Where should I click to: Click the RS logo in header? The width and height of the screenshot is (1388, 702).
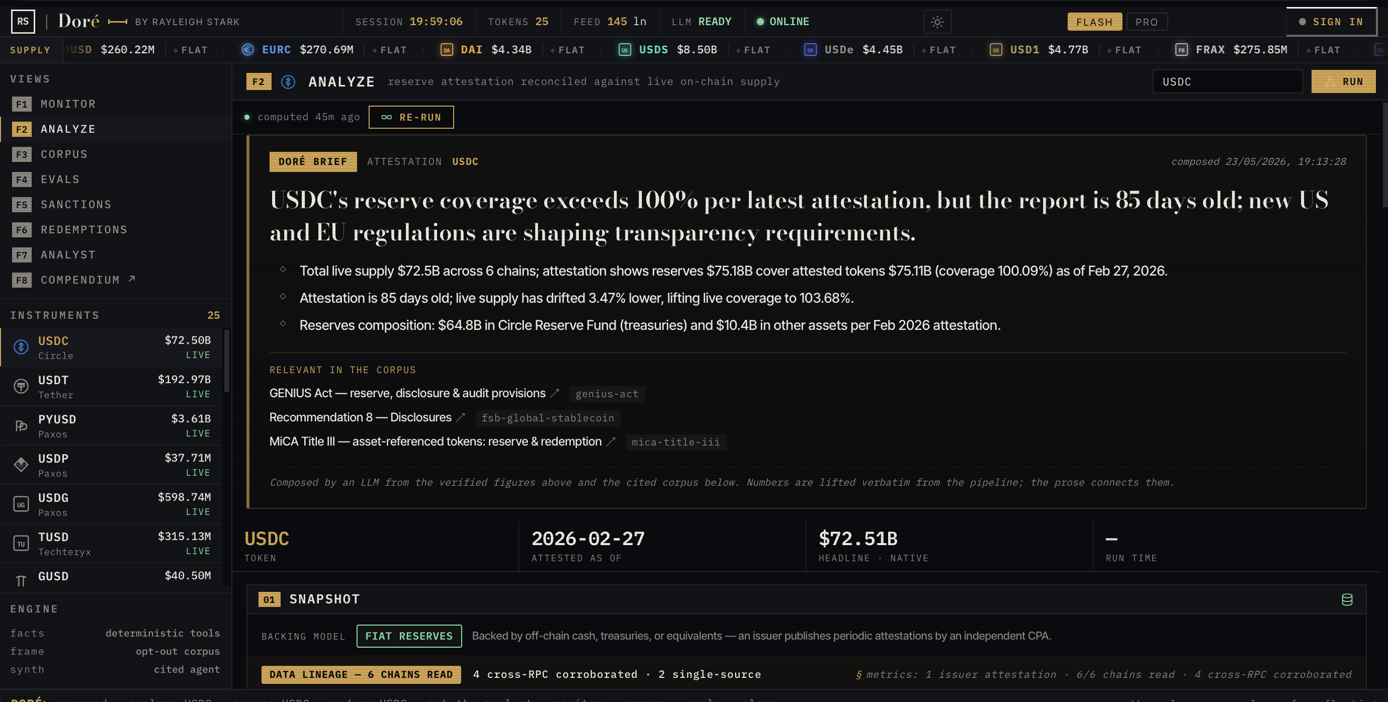point(23,22)
